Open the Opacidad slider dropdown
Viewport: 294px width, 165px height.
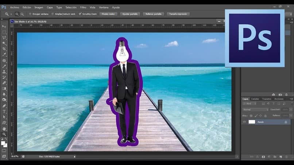(x=291, y=110)
